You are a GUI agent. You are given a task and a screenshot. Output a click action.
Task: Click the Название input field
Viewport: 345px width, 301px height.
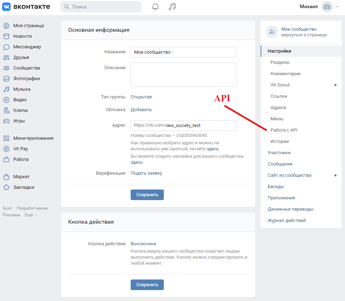click(x=183, y=52)
